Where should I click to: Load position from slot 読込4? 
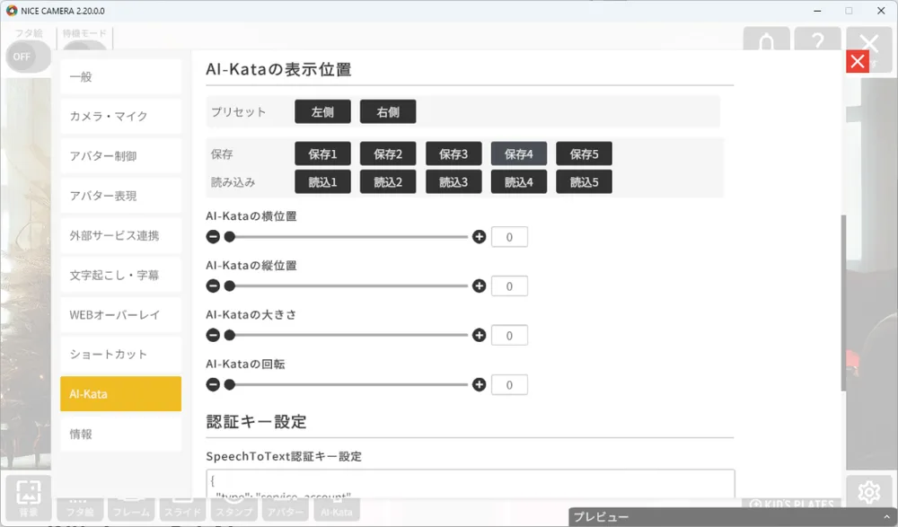click(518, 181)
